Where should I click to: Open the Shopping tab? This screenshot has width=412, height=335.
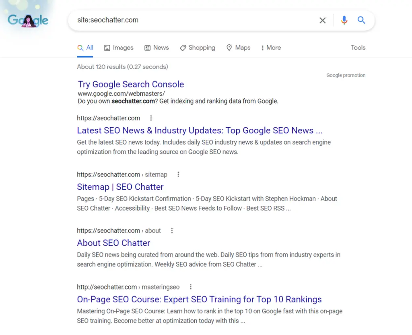198,48
